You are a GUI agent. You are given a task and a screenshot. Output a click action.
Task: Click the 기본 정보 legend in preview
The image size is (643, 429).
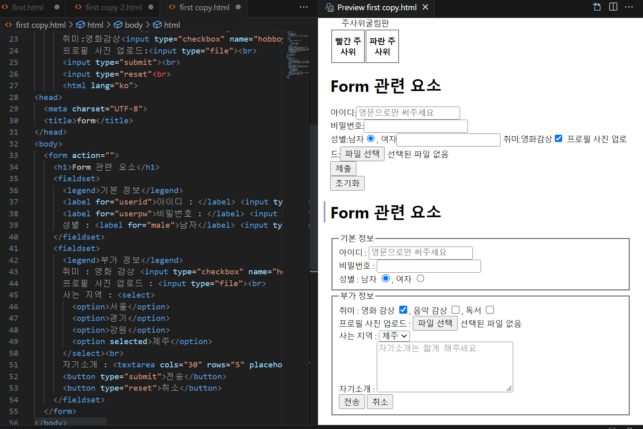(x=357, y=238)
